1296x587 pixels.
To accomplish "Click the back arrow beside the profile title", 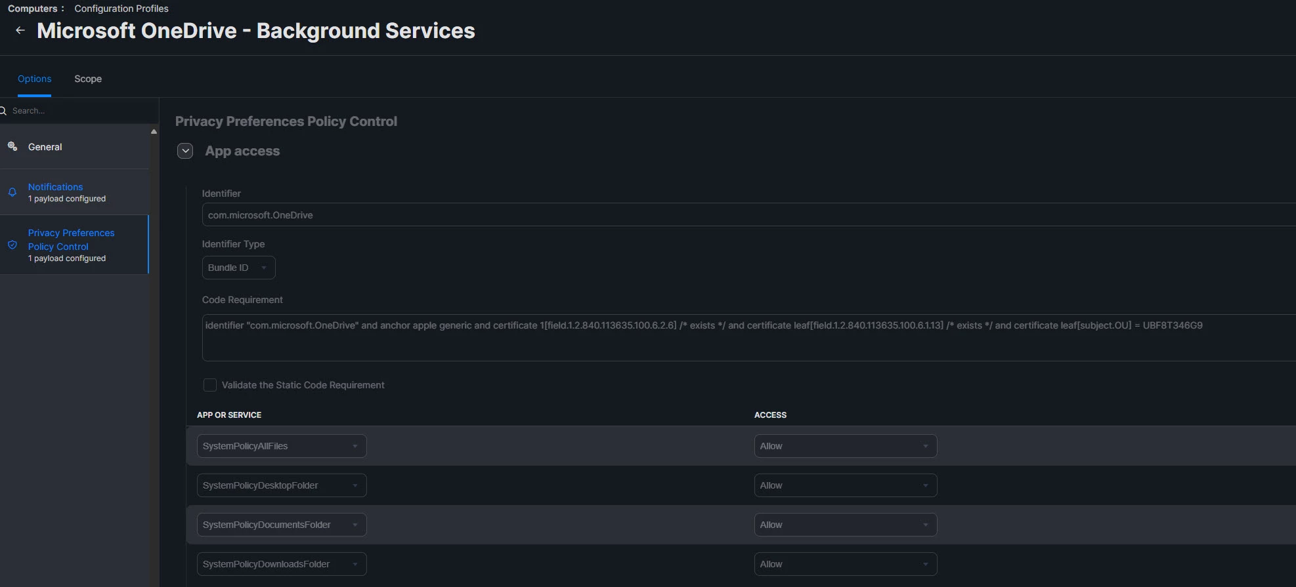I will click(x=20, y=30).
